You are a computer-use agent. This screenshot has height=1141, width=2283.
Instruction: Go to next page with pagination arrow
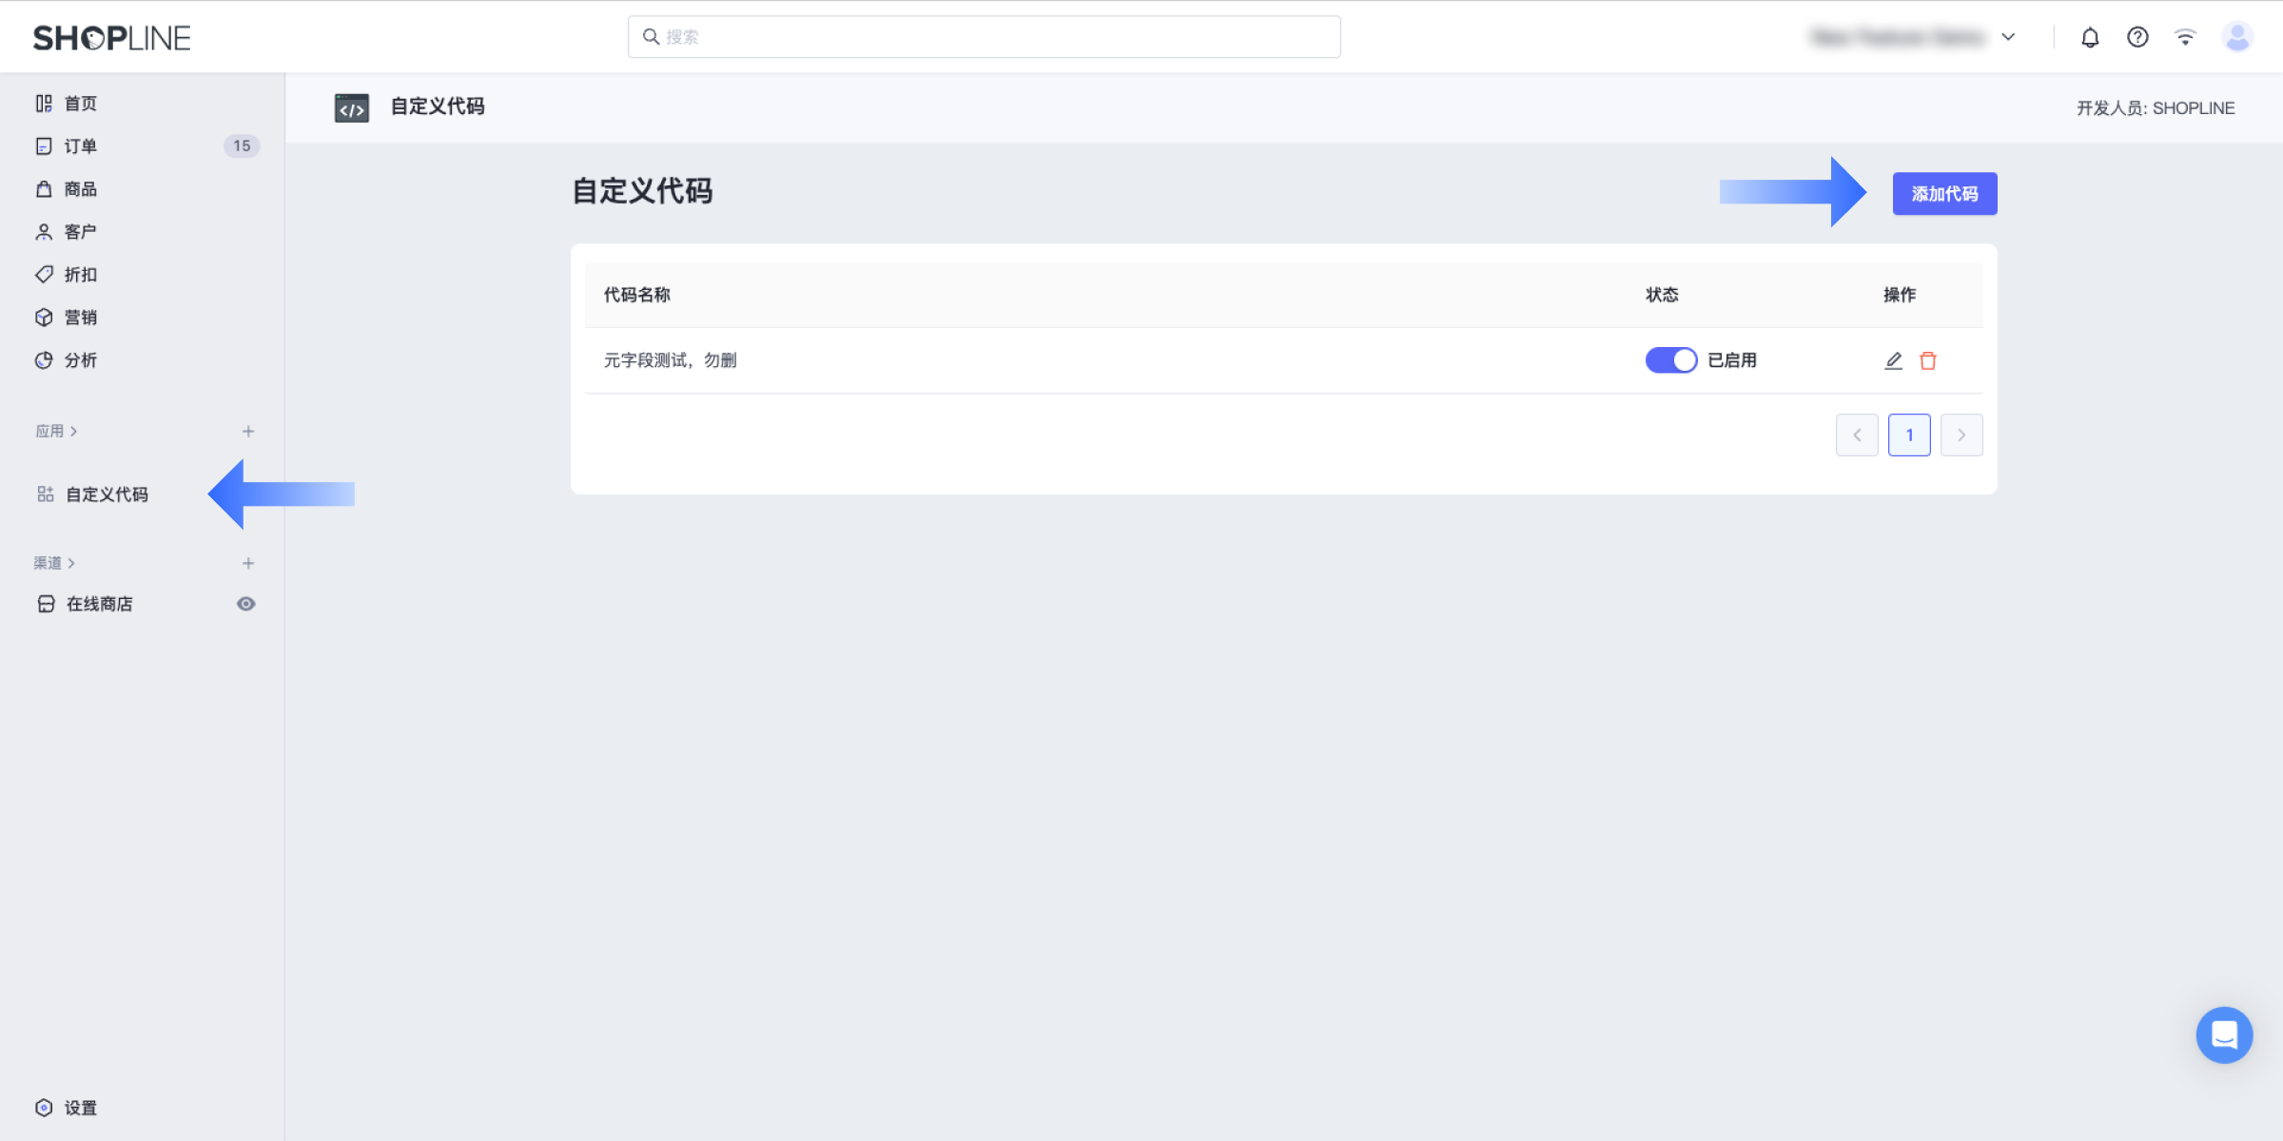[1961, 435]
